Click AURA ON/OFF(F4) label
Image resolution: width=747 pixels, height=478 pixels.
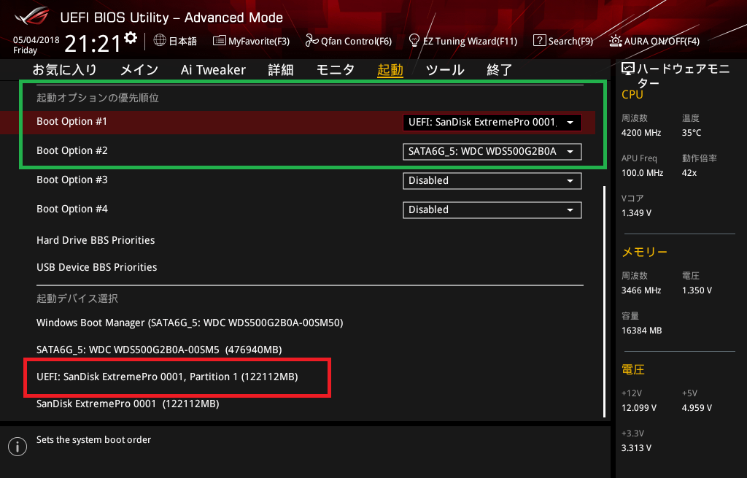662,42
